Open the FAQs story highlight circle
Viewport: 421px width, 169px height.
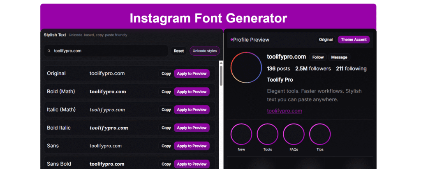point(294,135)
